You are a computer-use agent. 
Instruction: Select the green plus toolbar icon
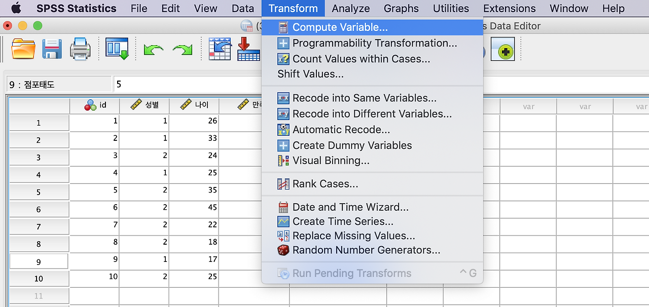pyautogui.click(x=502, y=49)
